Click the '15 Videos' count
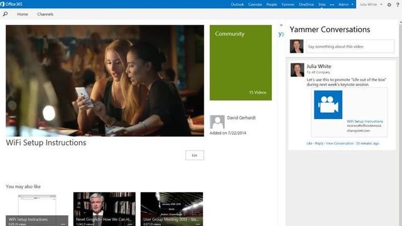Viewport: 402px width, 226px height. coord(258,92)
